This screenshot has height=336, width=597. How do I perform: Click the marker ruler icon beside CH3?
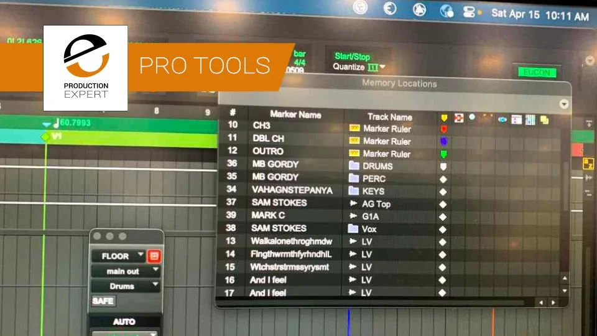(354, 128)
